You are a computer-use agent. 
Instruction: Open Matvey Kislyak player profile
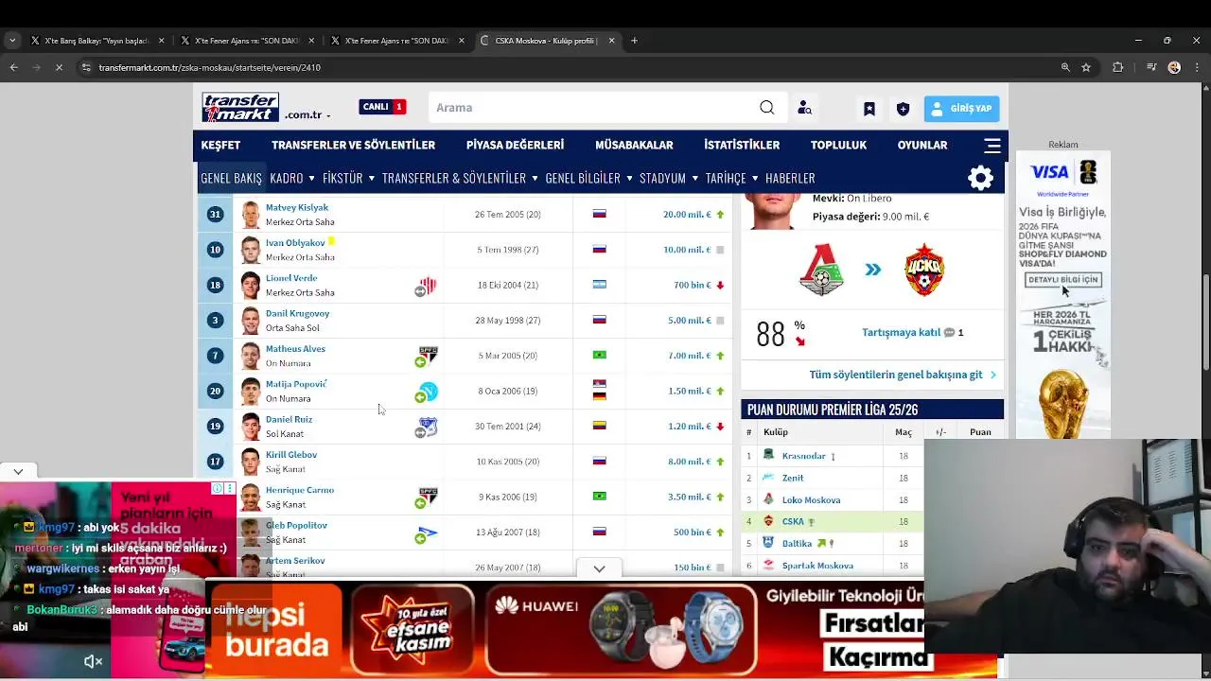click(297, 207)
